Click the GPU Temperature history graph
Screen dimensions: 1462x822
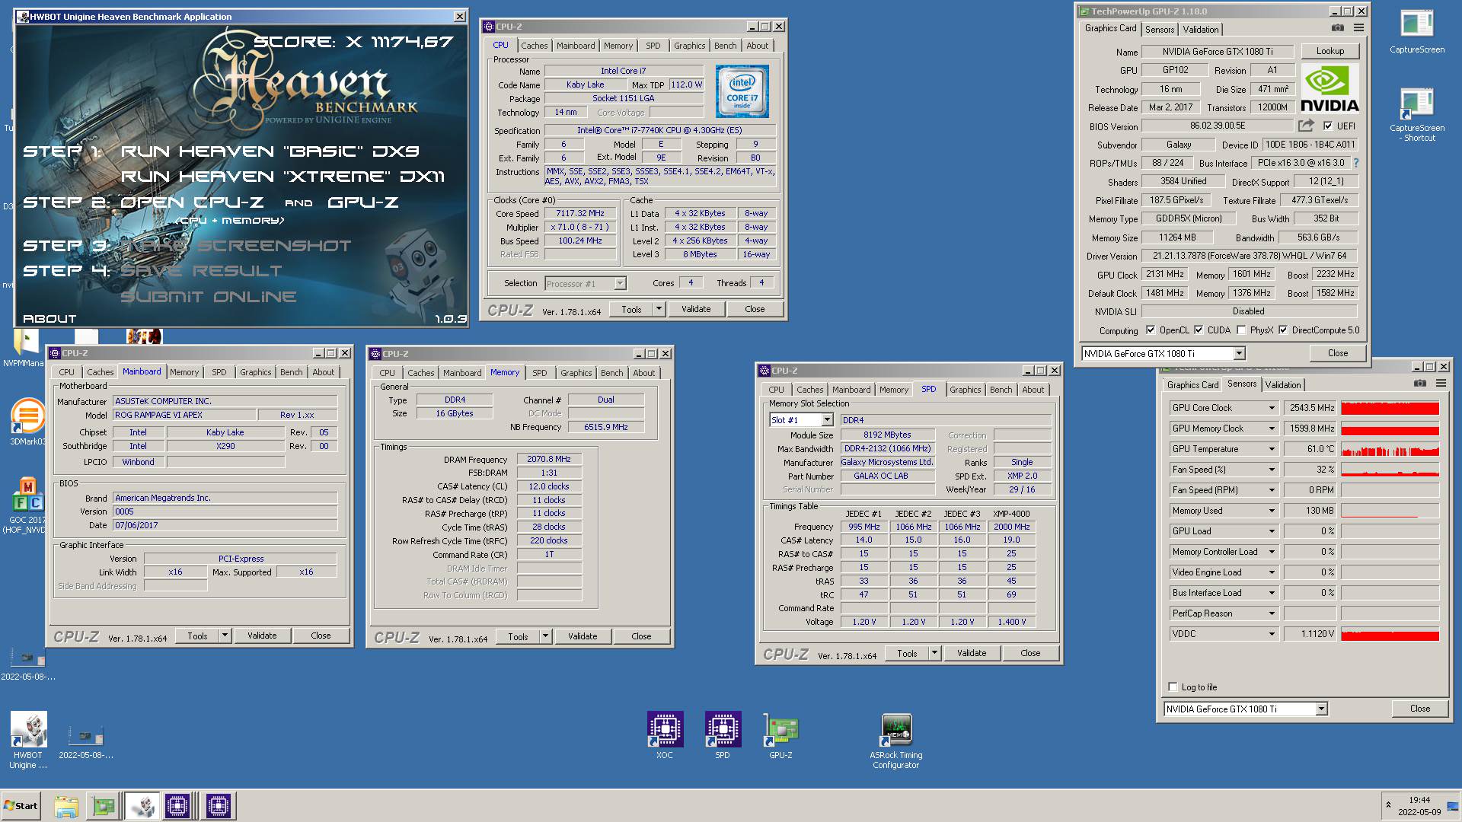pyautogui.click(x=1390, y=449)
